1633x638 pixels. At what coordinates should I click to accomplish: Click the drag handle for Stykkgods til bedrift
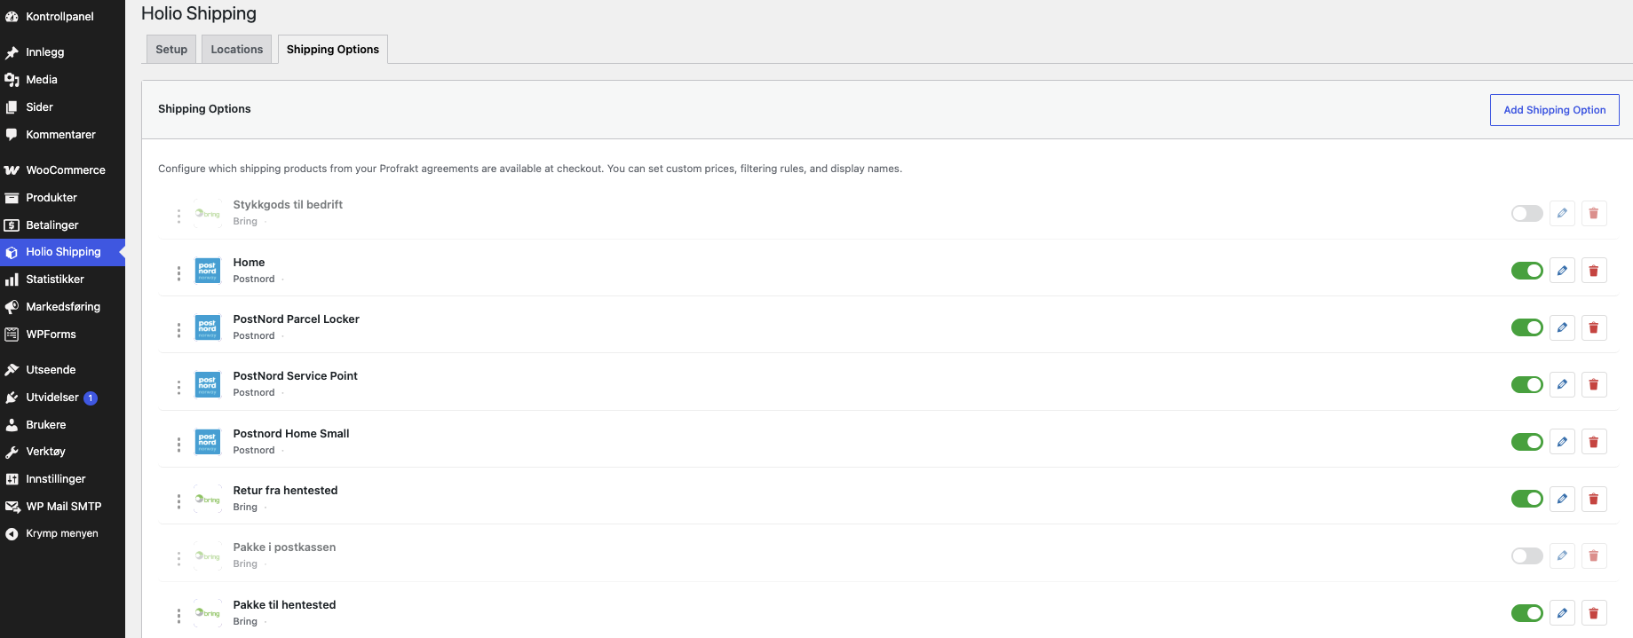[x=178, y=216]
